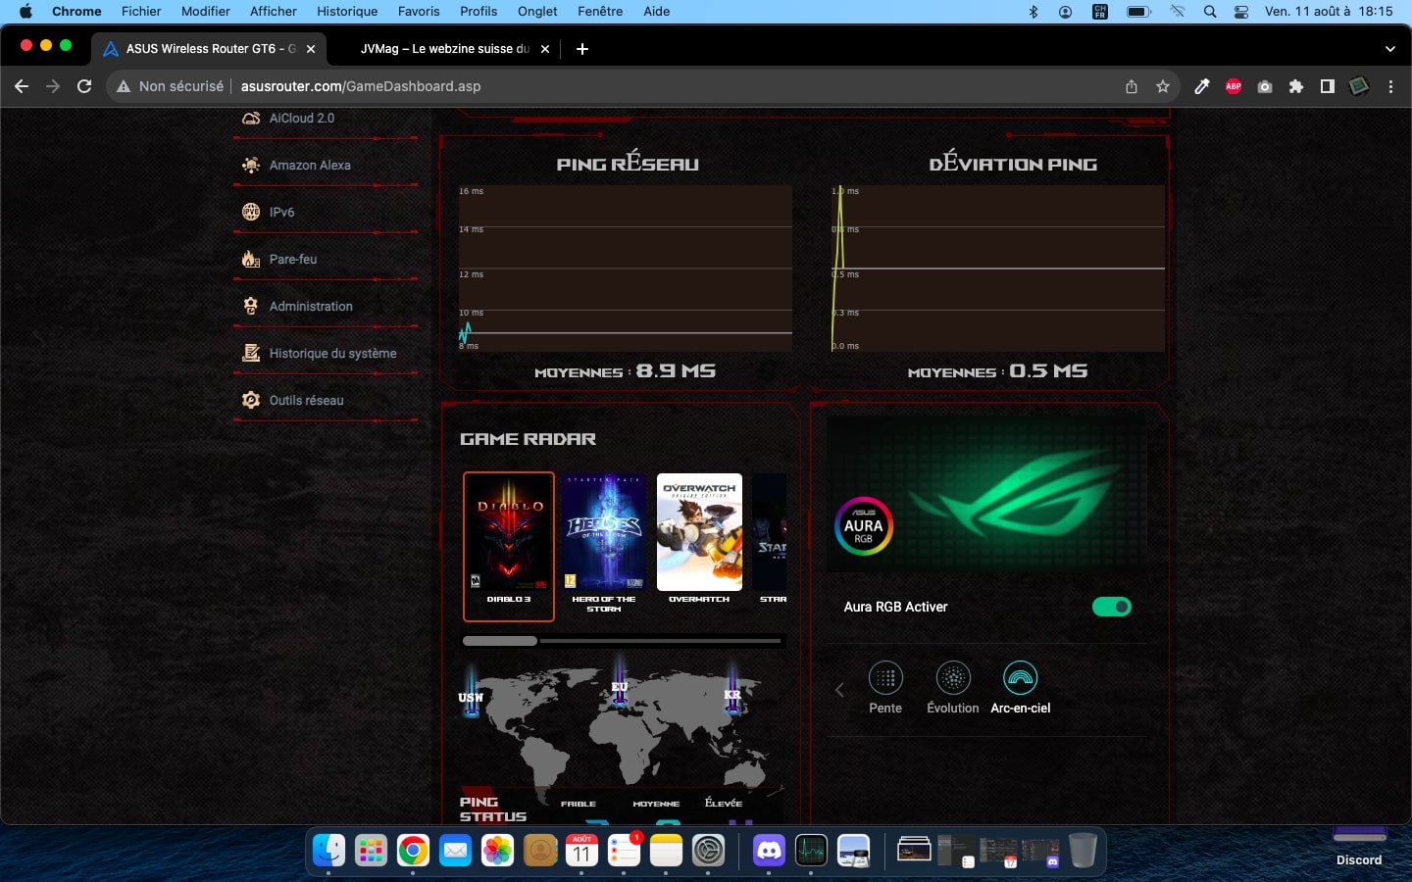Open the Pare-feu firewall icon in sidebar
This screenshot has height=882, width=1412.
(251, 259)
